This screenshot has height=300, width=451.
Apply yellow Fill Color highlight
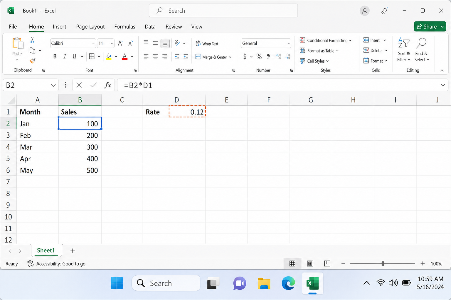tap(109, 56)
